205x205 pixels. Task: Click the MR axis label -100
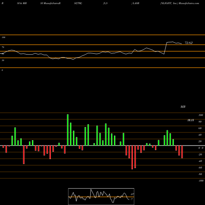tap(201, 181)
